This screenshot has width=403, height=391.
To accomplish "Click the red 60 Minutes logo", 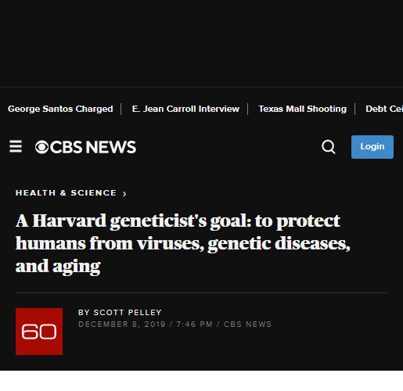I will click(x=39, y=332).
